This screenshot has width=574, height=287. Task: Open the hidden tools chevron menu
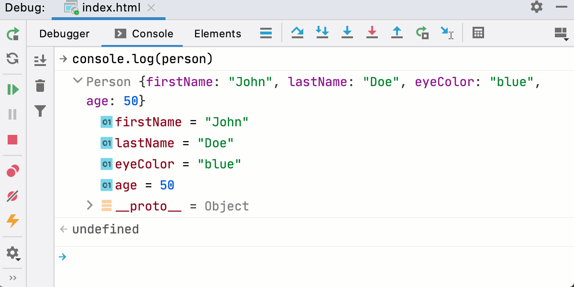[x=12, y=277]
